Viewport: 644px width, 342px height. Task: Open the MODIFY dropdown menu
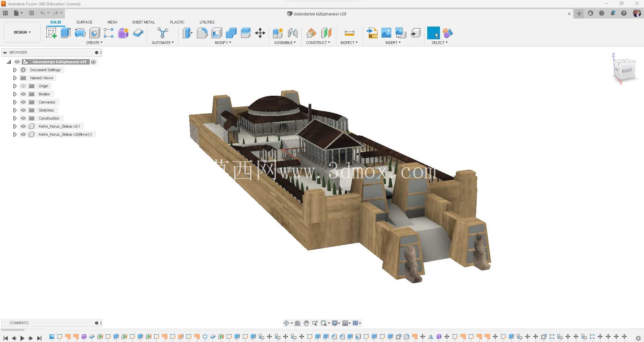[x=223, y=43]
